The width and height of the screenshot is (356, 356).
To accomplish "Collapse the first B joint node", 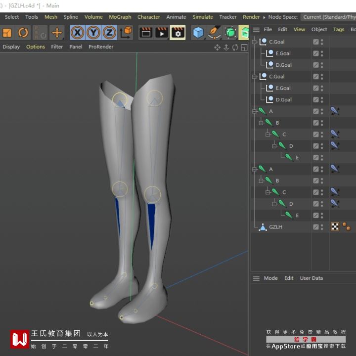I will tap(261, 123).
